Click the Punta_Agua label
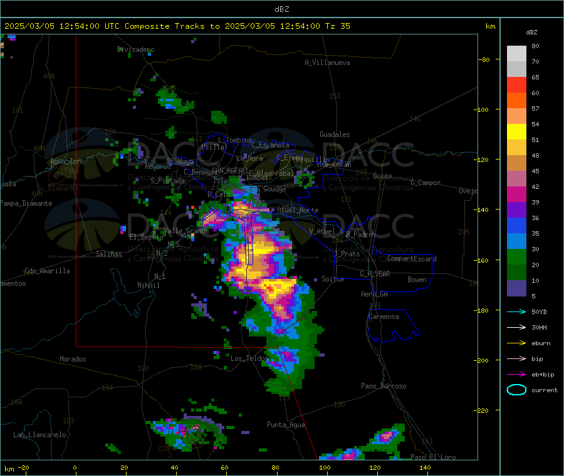The image size is (564, 476). point(286,425)
